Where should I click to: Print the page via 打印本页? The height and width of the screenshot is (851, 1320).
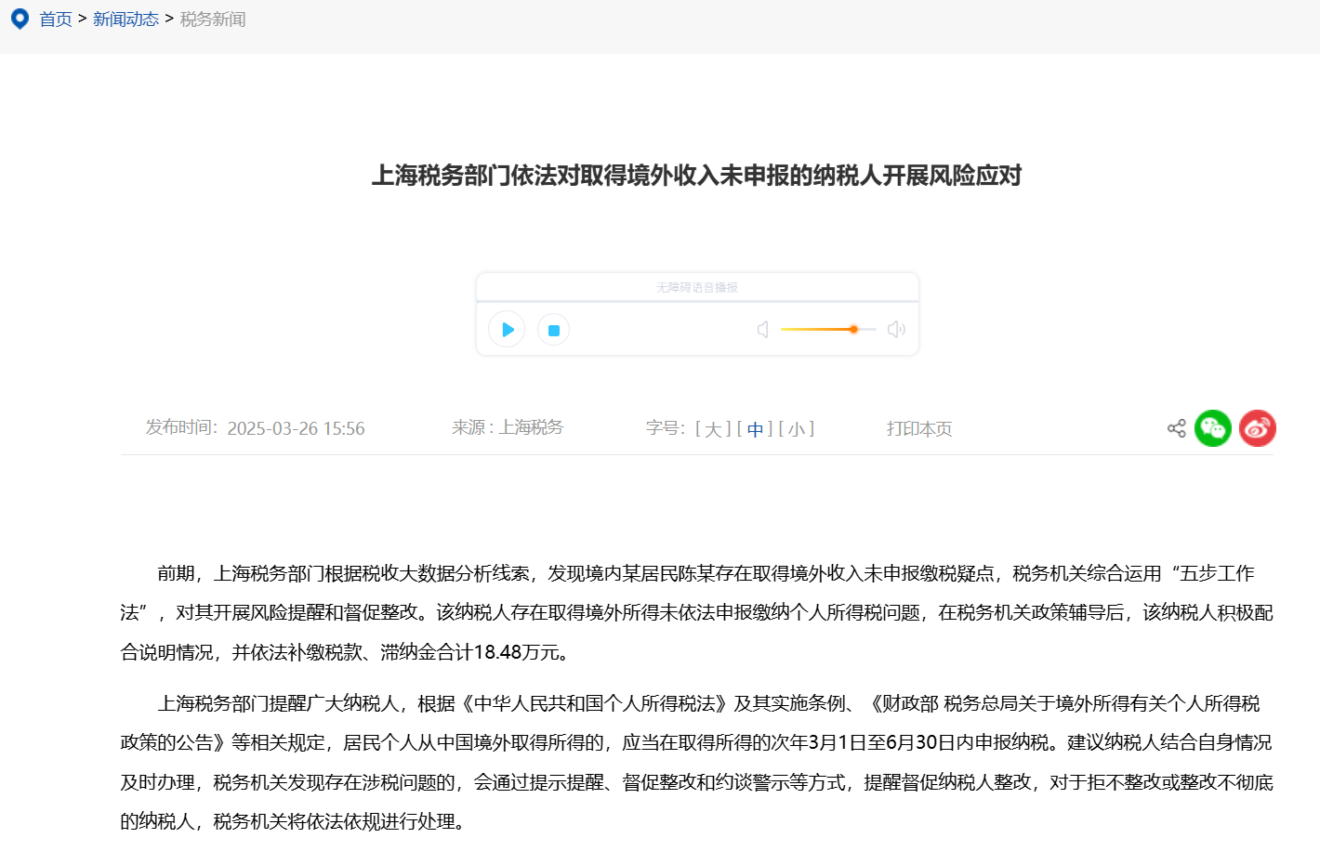click(918, 428)
